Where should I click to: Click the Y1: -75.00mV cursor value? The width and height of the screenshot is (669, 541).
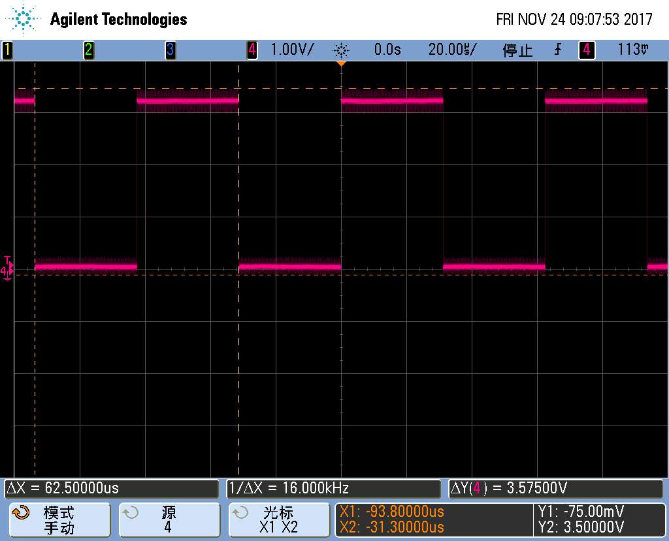(x=581, y=511)
